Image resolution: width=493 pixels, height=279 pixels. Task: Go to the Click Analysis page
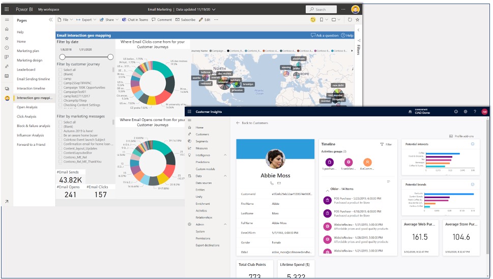(27, 116)
